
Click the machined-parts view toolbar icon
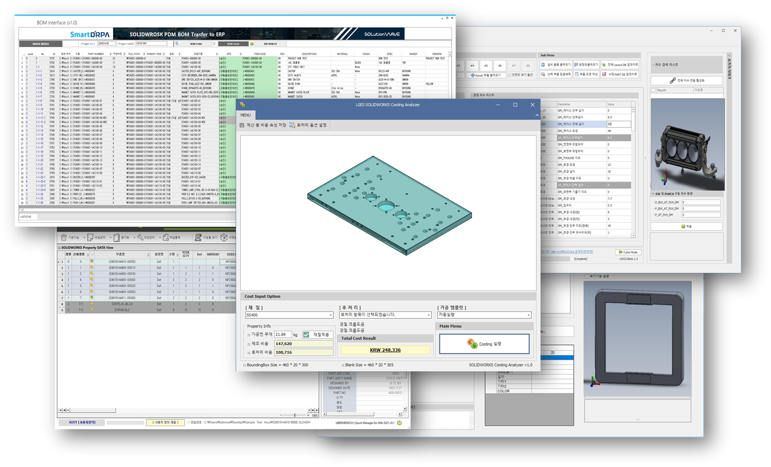point(198,238)
